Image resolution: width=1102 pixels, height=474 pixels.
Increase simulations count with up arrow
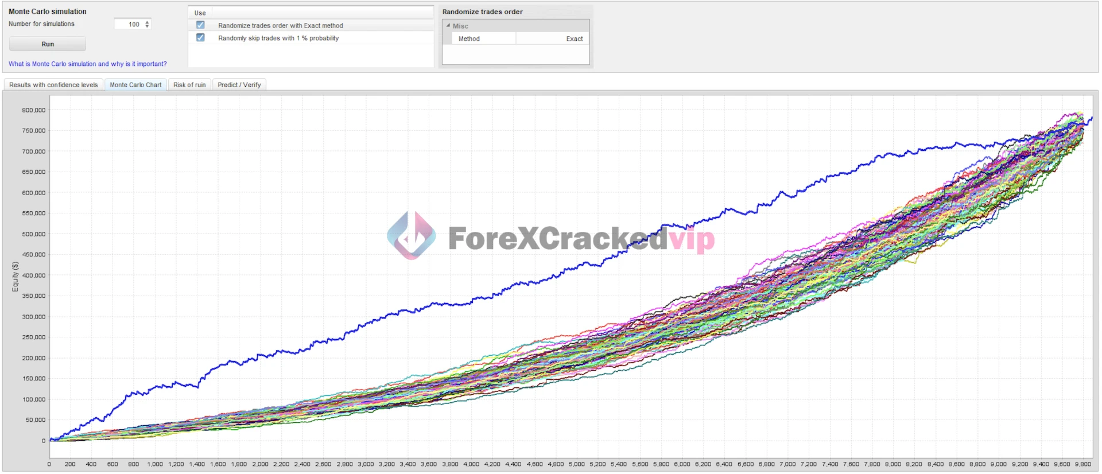(148, 22)
